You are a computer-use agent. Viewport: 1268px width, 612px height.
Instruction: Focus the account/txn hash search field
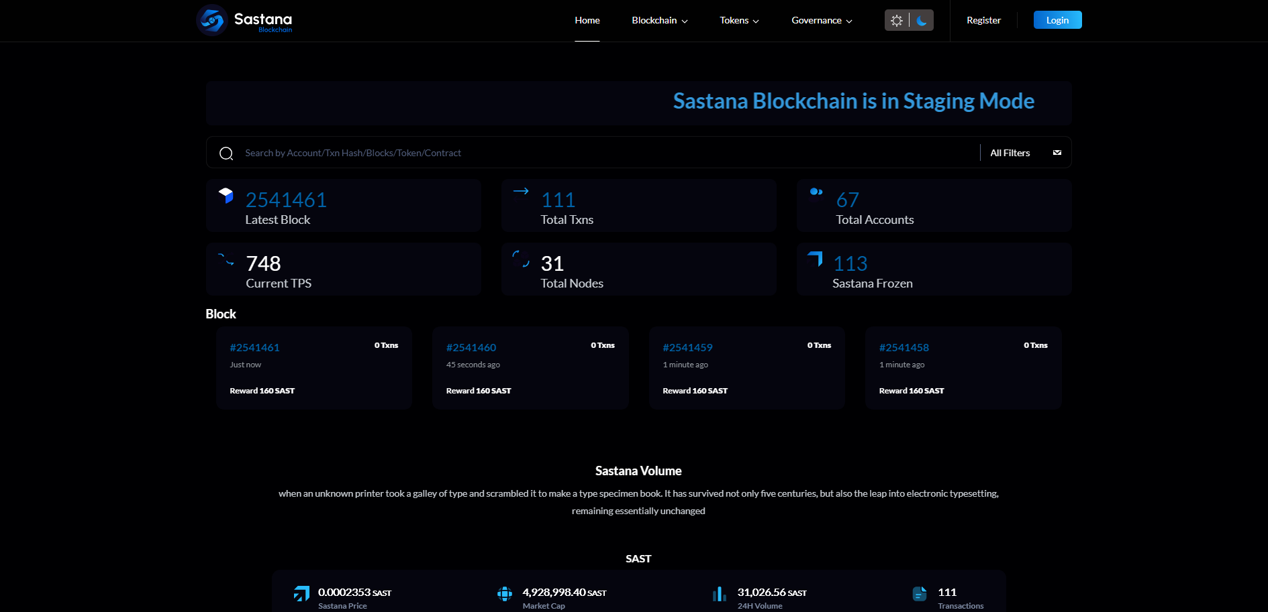[604, 153]
